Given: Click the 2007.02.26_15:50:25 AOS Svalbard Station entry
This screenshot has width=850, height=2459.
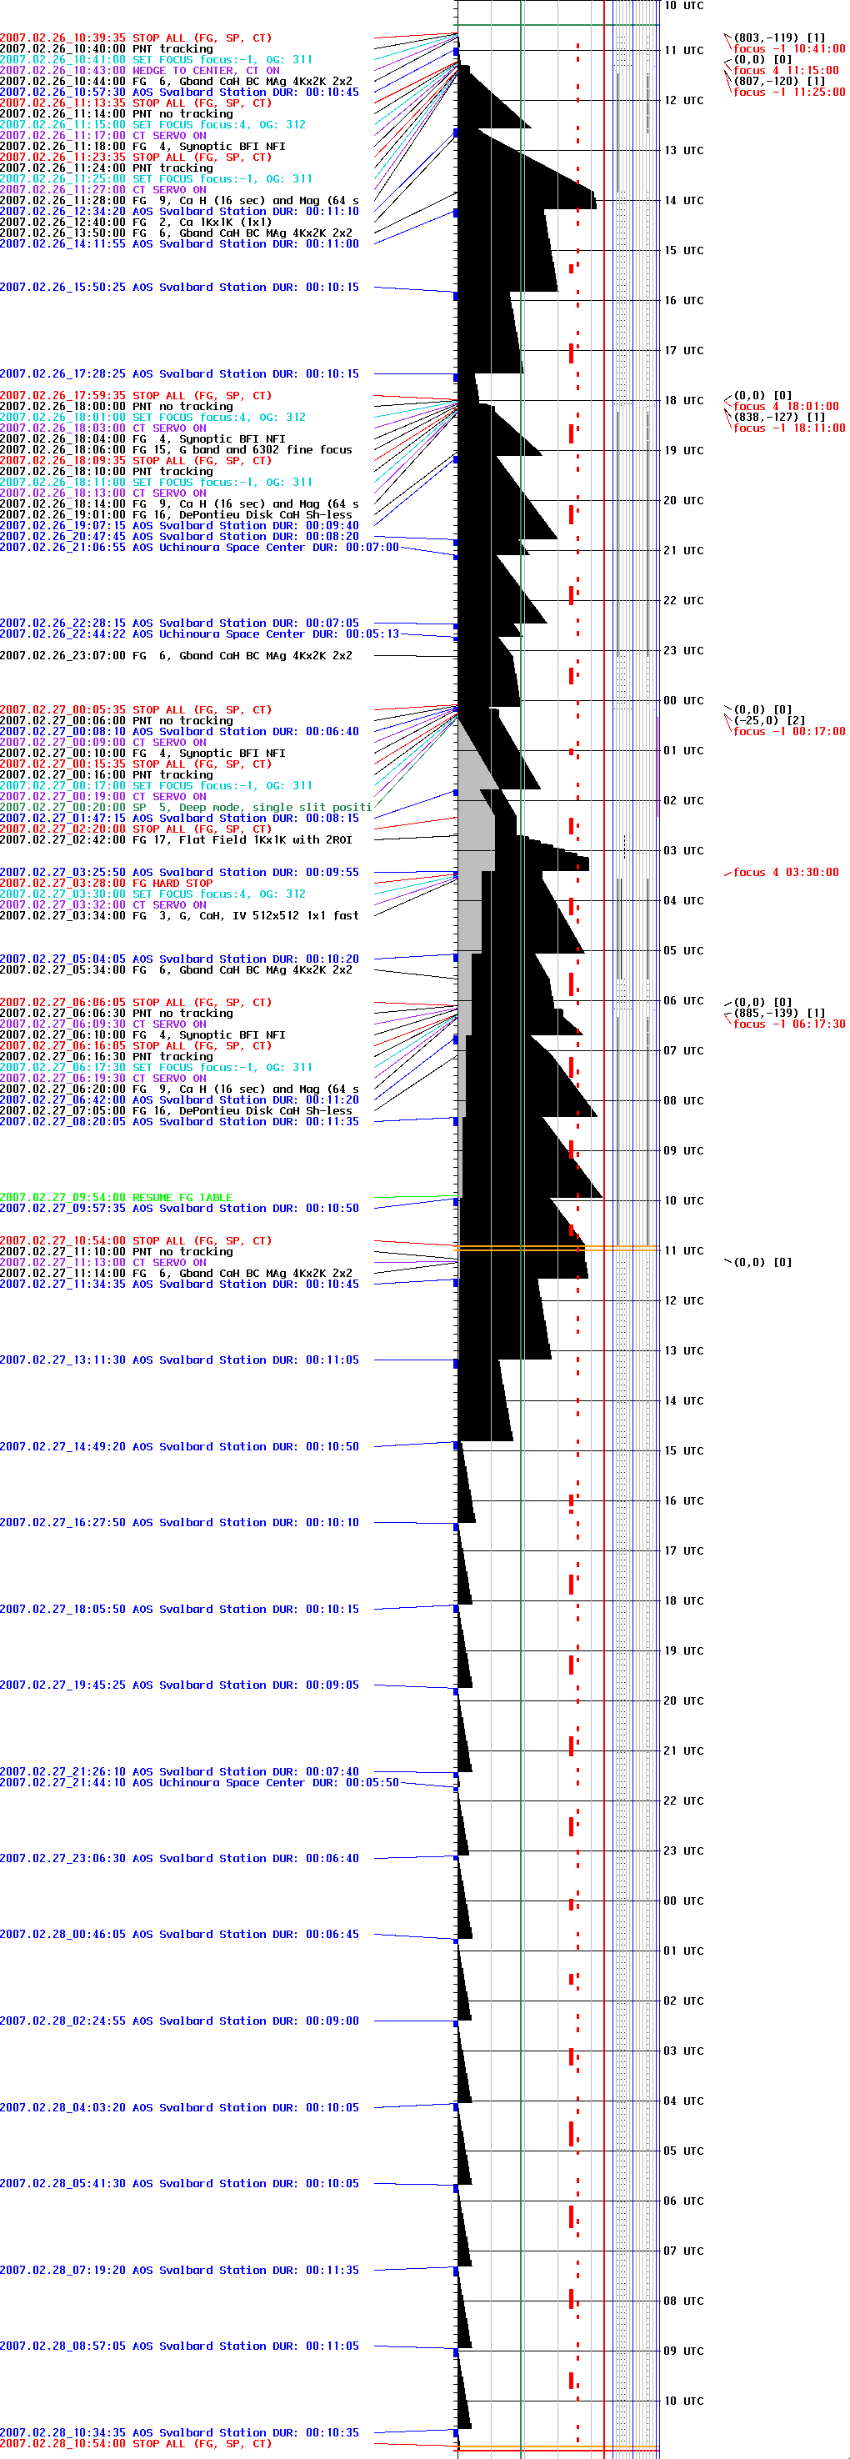Looking at the screenshot, I should (179, 288).
